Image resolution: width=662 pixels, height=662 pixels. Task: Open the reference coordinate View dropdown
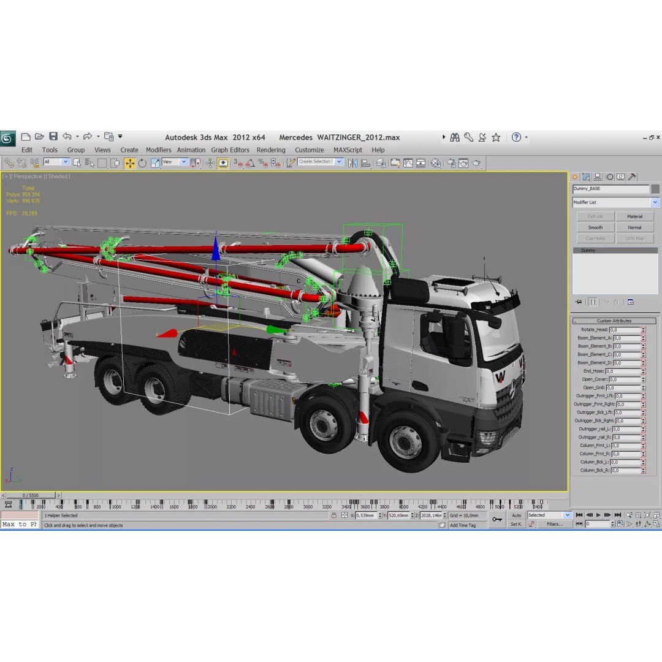(x=183, y=162)
